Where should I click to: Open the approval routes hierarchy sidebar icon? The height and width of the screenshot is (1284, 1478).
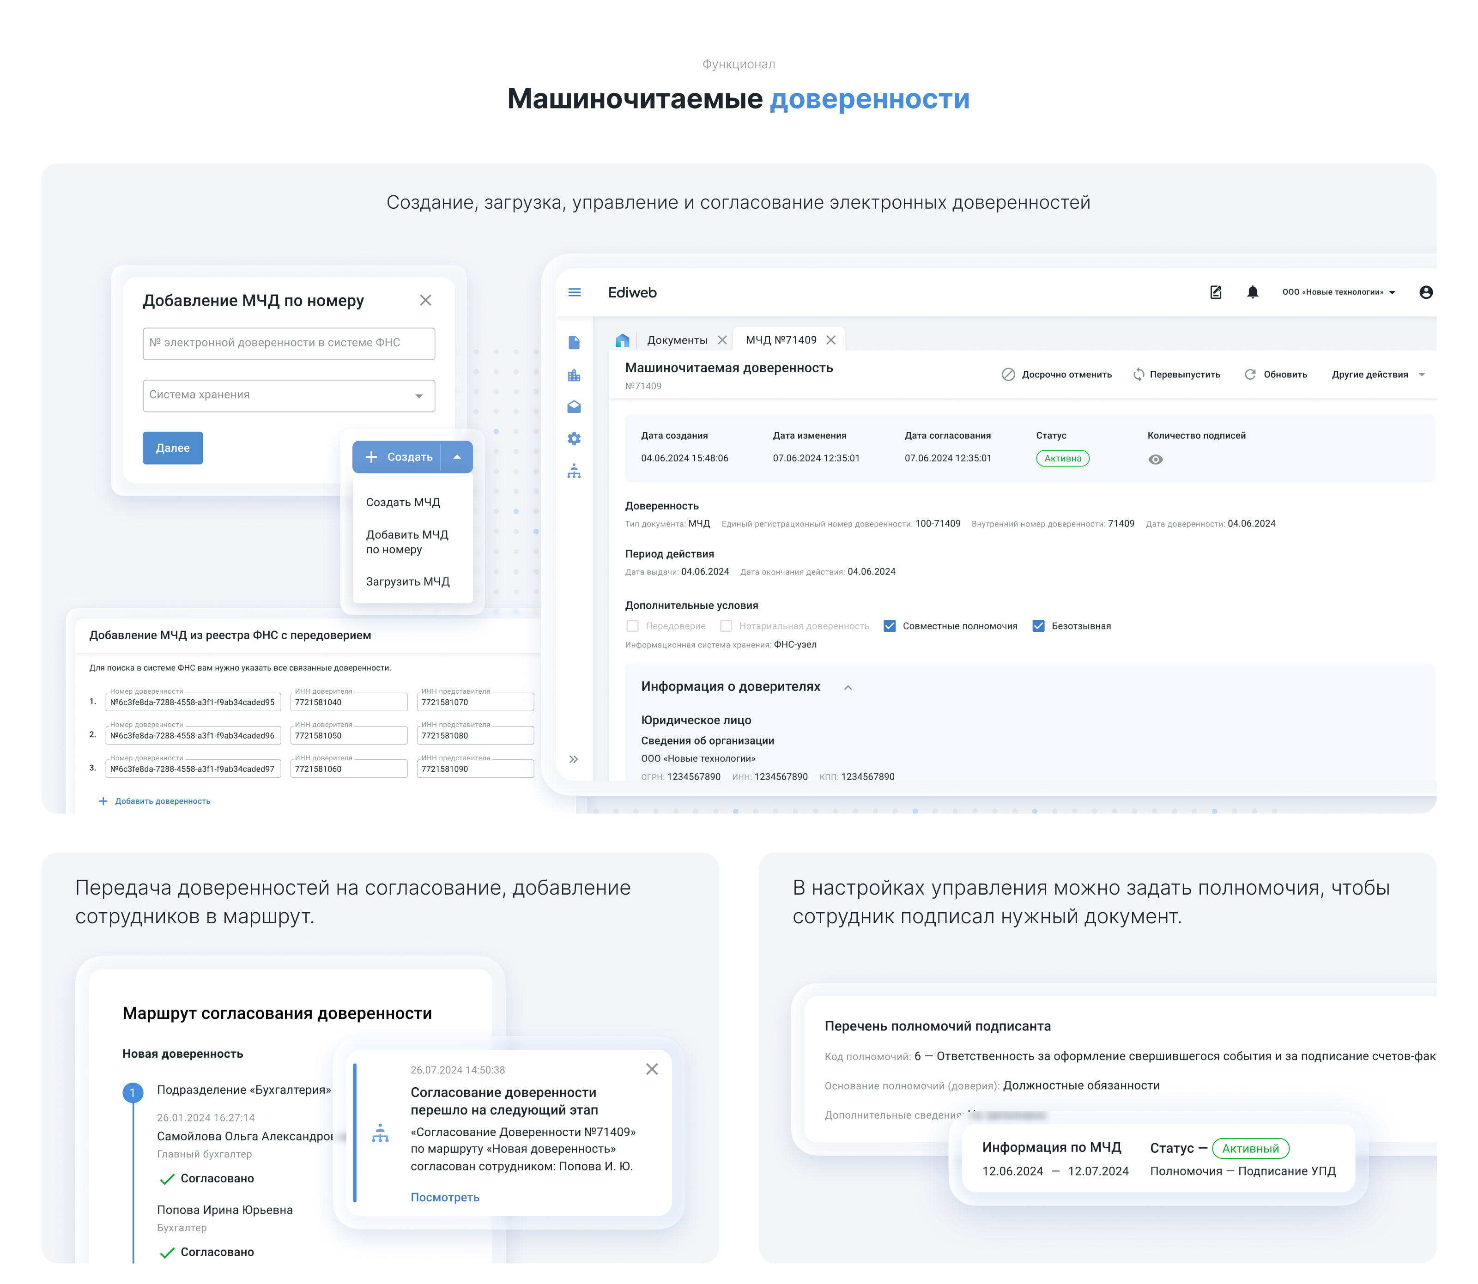click(574, 471)
